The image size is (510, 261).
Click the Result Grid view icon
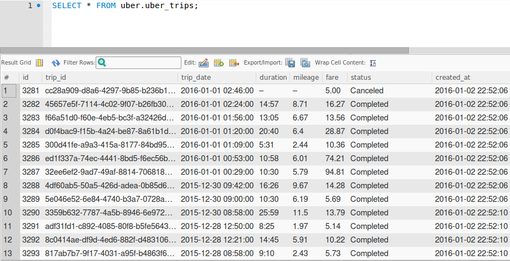tap(39, 63)
